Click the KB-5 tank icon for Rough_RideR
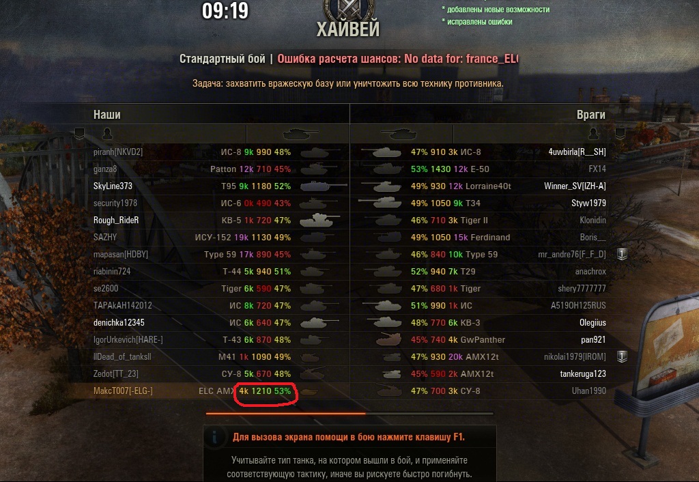This screenshot has width=699, height=482. point(319,220)
